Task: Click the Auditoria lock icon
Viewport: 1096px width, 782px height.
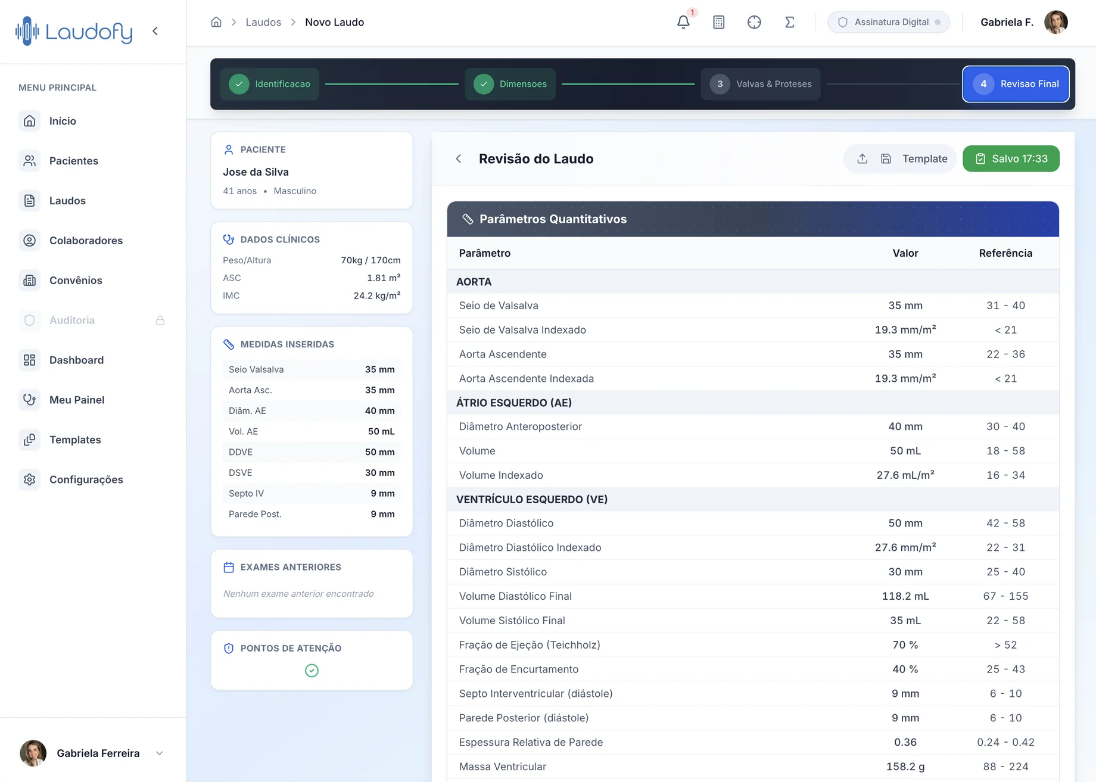Action: 160,320
